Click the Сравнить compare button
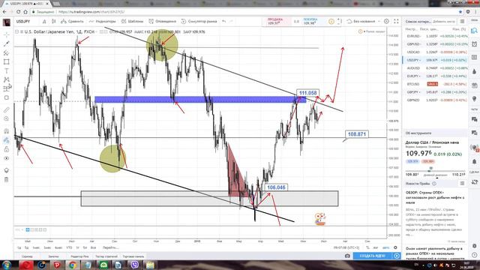The width and height of the screenshot is (480, 270). (72, 22)
